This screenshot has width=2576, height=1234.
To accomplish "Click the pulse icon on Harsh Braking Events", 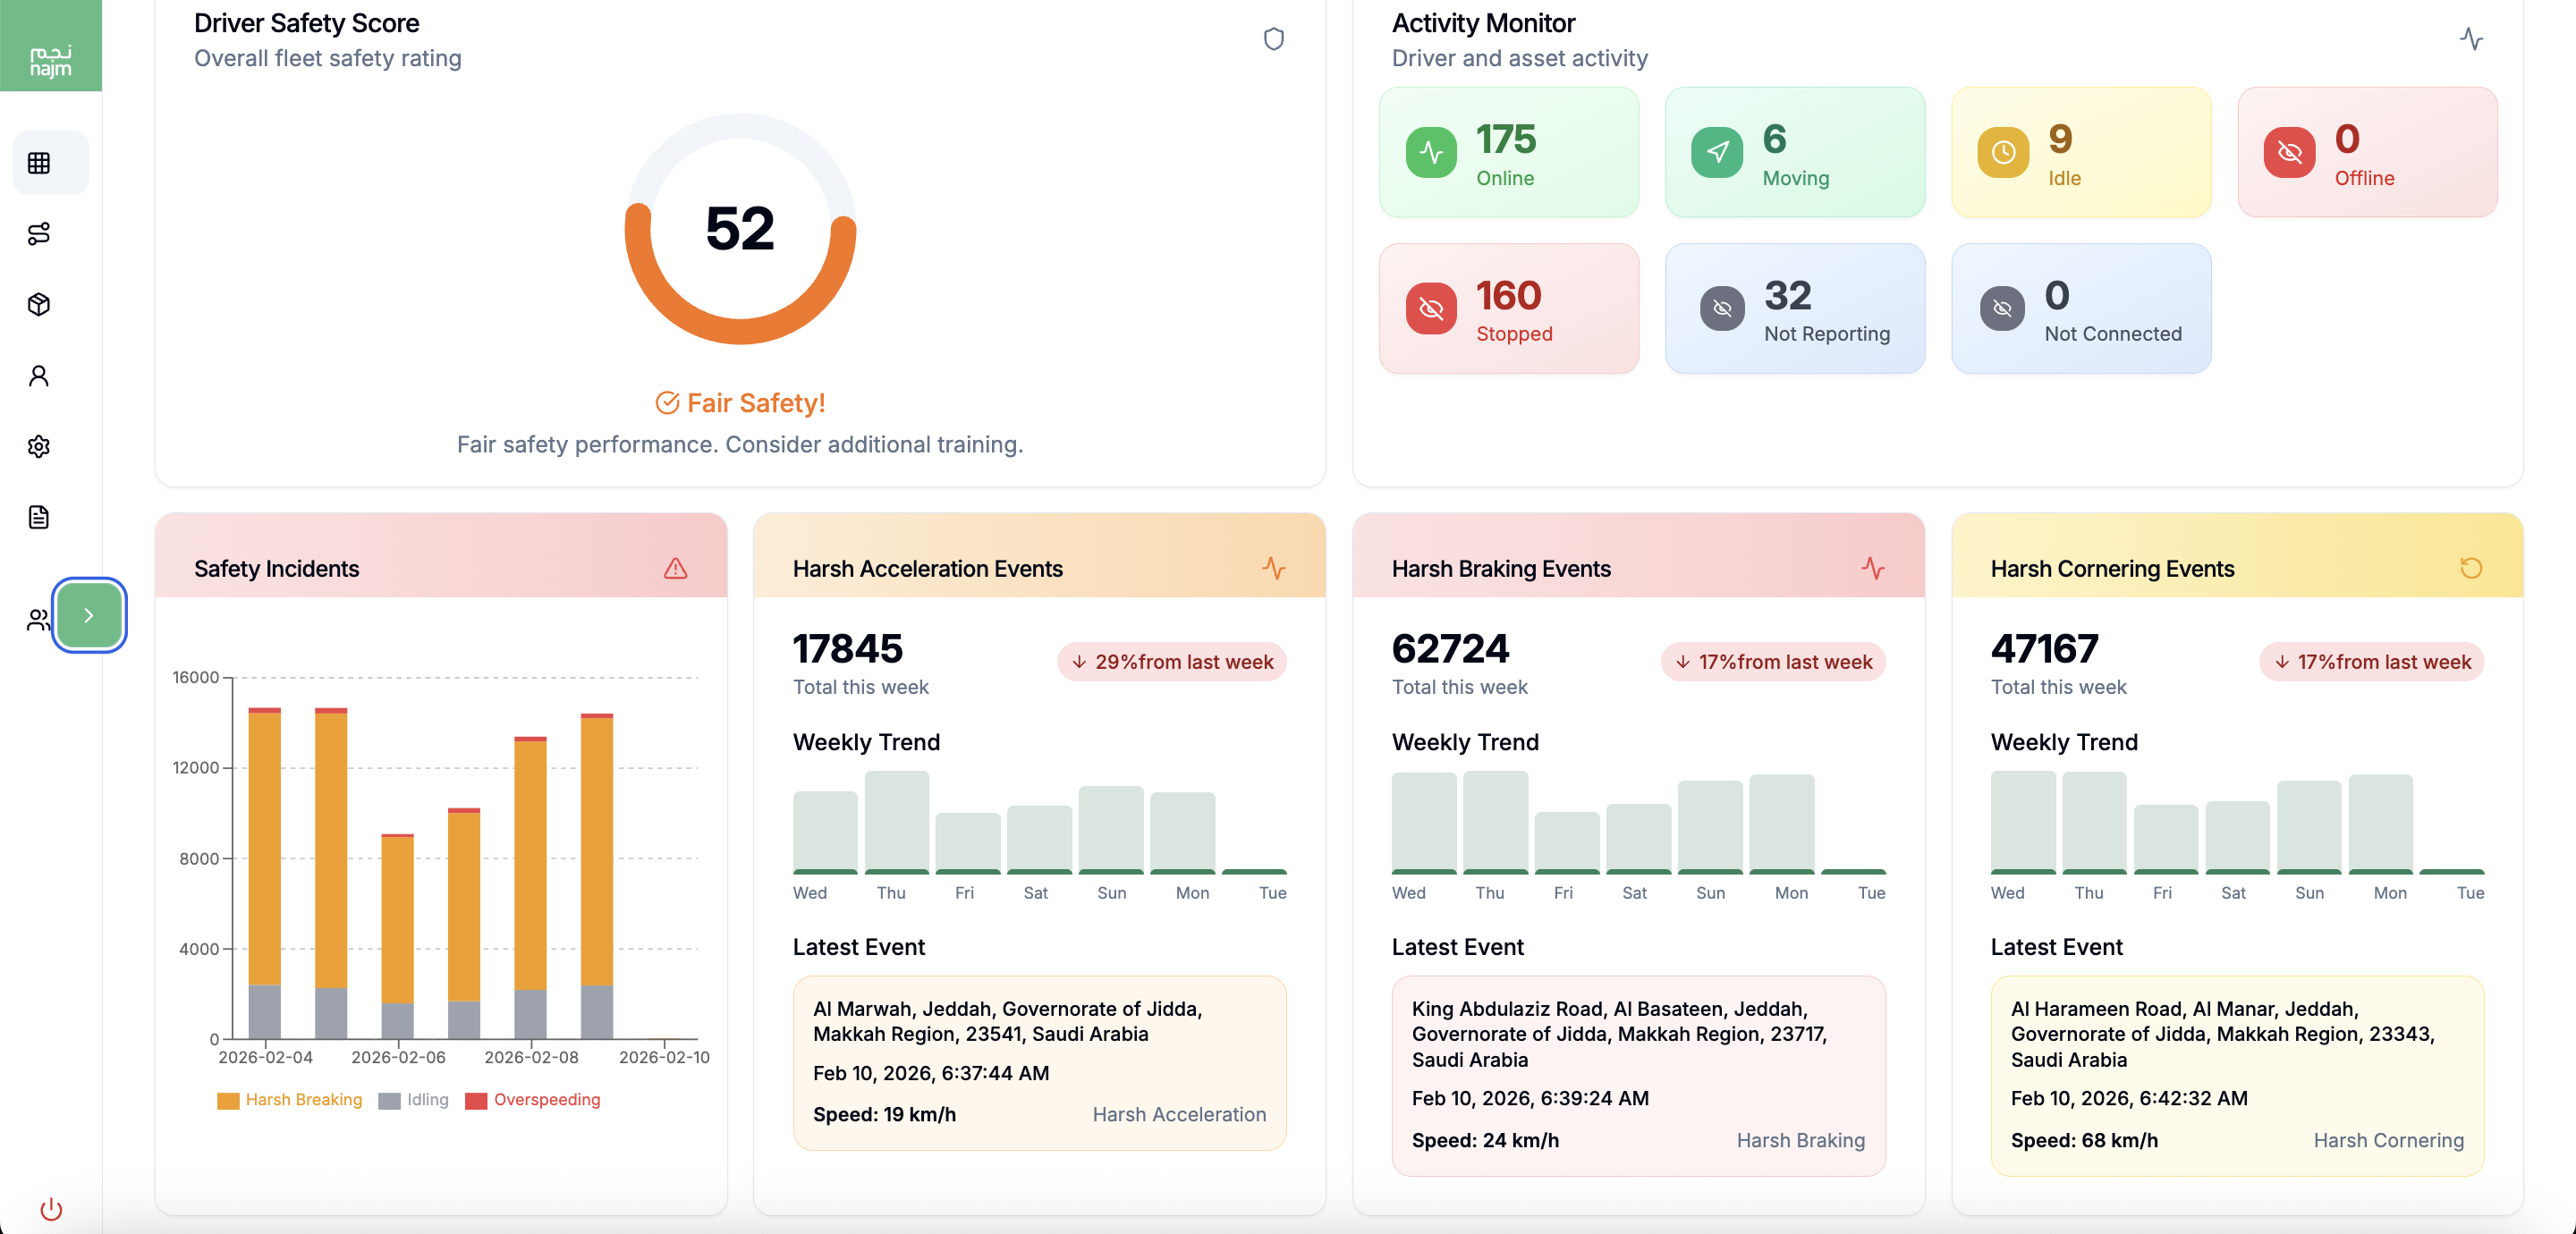I will [x=1874, y=568].
